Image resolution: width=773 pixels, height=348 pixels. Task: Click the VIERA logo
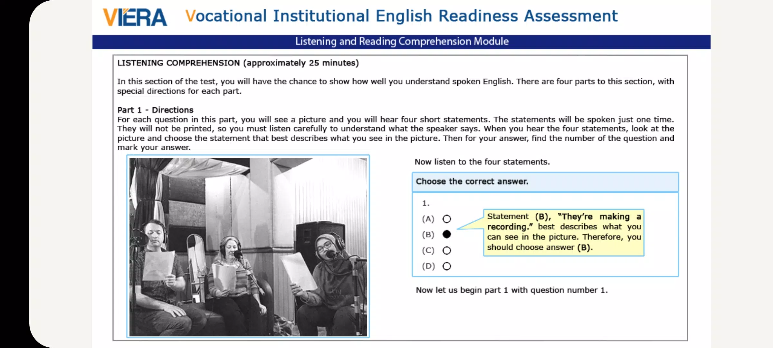pos(135,17)
